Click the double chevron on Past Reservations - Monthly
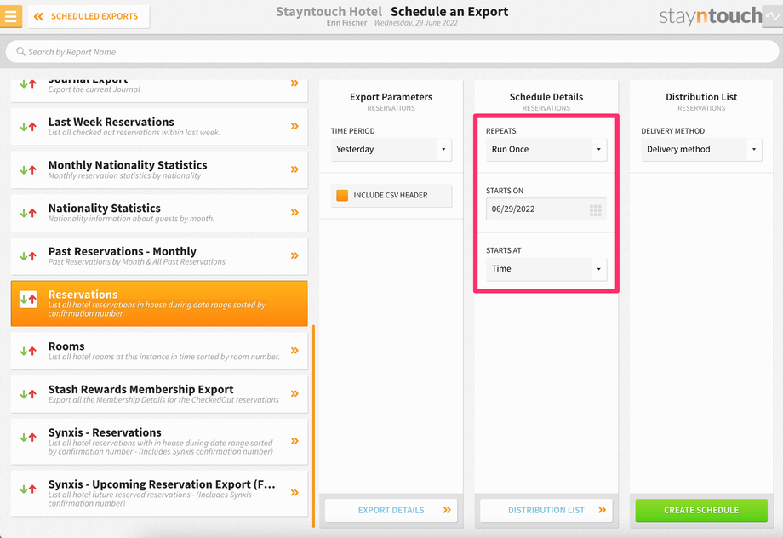 tap(294, 255)
